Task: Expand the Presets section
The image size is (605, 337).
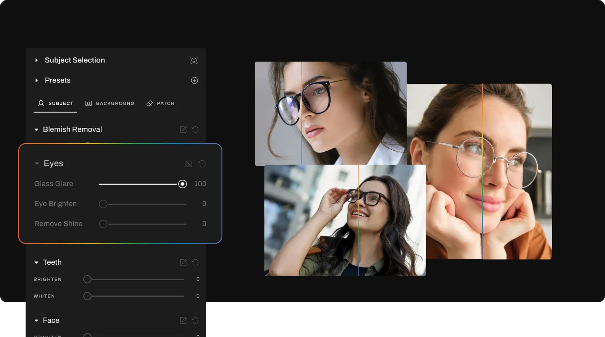Action: tap(36, 80)
